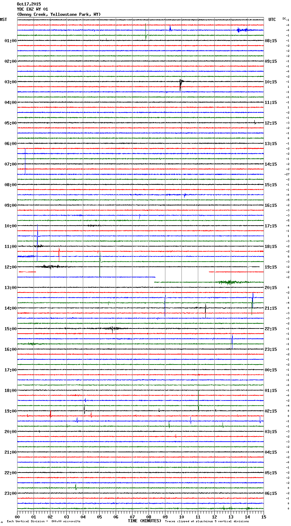Click minute tick label '10' on bottom axis
This screenshot has height=526, width=291.
click(181, 517)
